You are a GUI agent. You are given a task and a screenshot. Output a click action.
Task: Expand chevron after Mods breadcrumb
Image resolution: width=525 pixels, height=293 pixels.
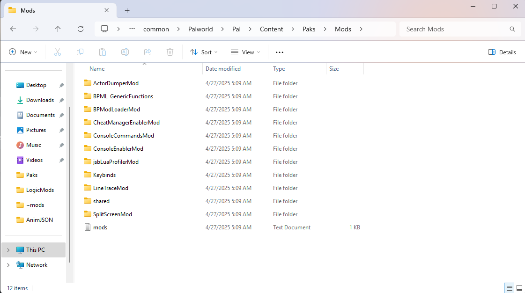coord(361,29)
